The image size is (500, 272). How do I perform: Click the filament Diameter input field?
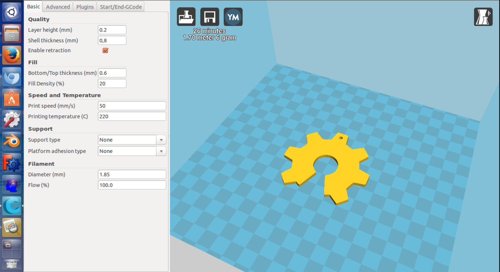point(132,174)
